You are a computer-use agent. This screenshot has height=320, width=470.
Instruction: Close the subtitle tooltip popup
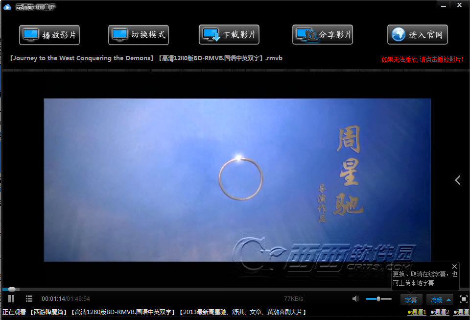[454, 266]
